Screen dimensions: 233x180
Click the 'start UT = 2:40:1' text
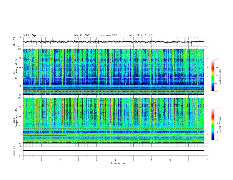point(142,35)
